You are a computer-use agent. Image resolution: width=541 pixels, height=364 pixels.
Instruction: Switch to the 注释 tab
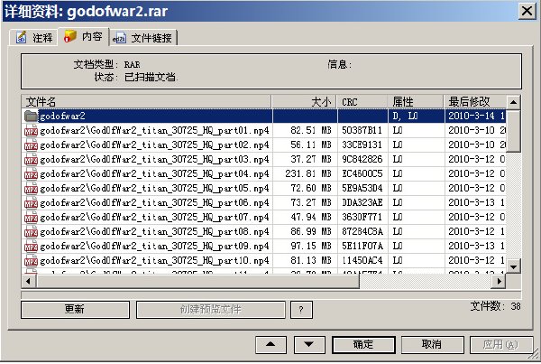[34, 37]
